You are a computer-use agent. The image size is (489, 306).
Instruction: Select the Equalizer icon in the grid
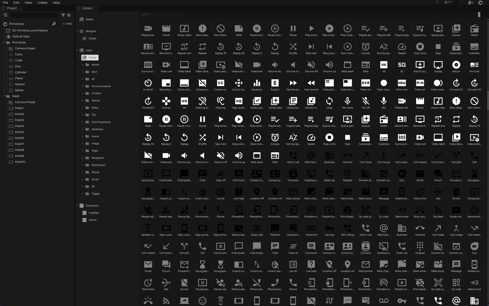[257, 83]
